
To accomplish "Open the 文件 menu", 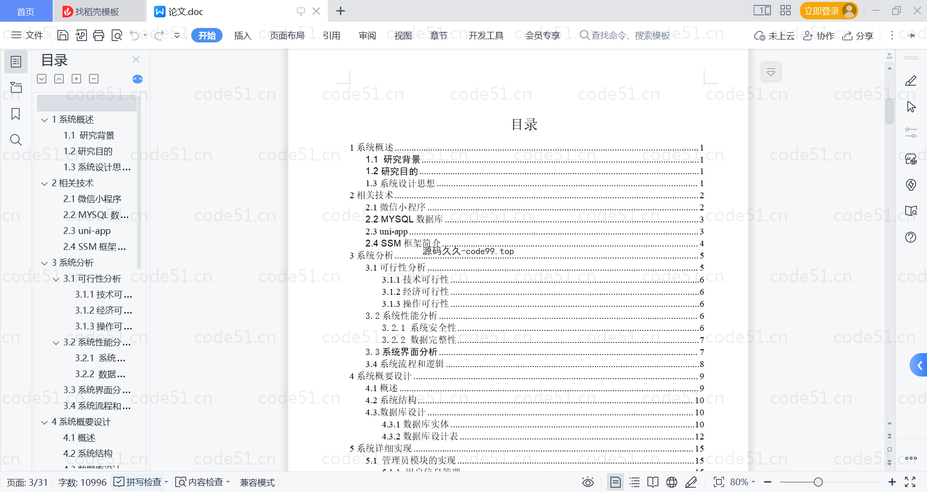I will (27, 35).
